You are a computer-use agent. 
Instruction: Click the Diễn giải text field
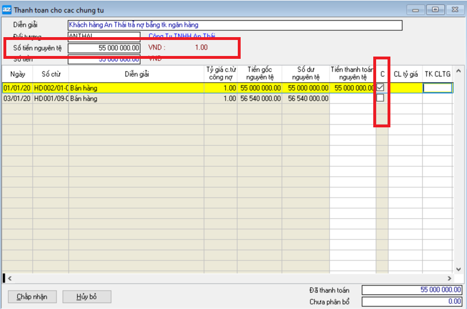click(x=234, y=25)
